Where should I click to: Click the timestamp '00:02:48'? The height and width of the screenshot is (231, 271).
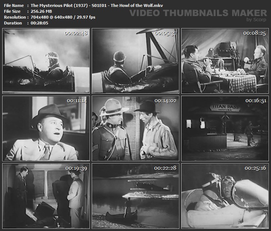click(76, 33)
